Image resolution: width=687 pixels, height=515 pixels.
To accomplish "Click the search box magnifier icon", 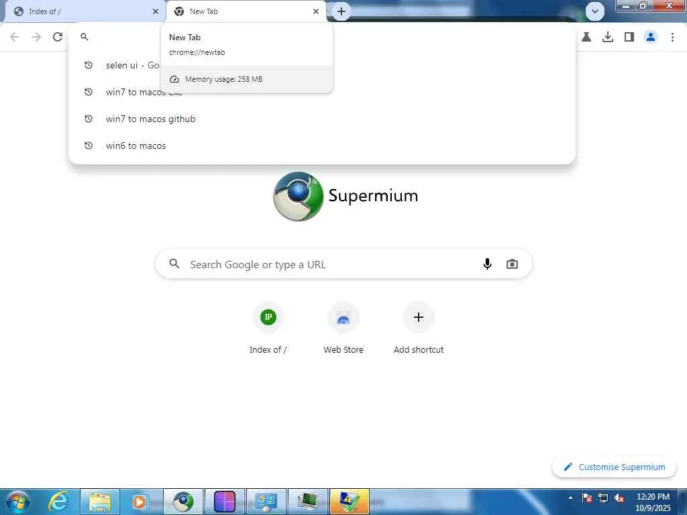I will (x=174, y=264).
